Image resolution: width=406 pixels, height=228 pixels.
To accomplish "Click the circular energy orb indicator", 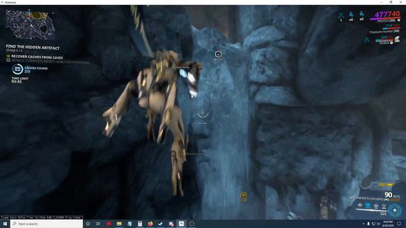I will point(395,210).
